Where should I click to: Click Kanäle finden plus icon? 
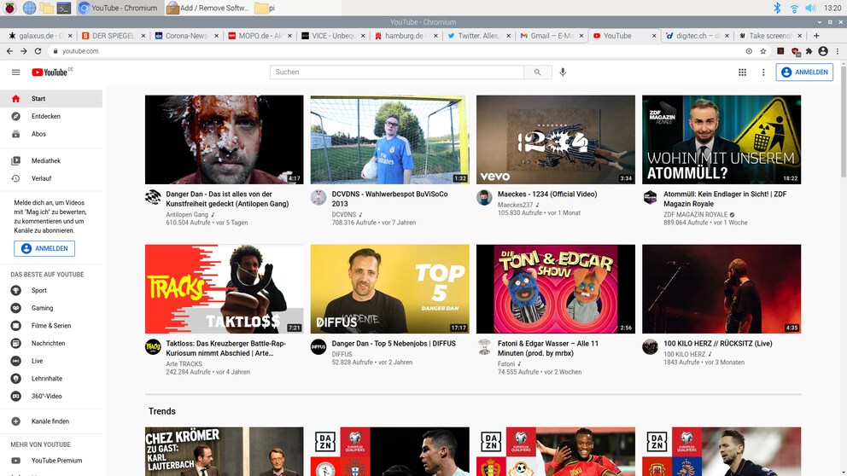pyautogui.click(x=15, y=421)
